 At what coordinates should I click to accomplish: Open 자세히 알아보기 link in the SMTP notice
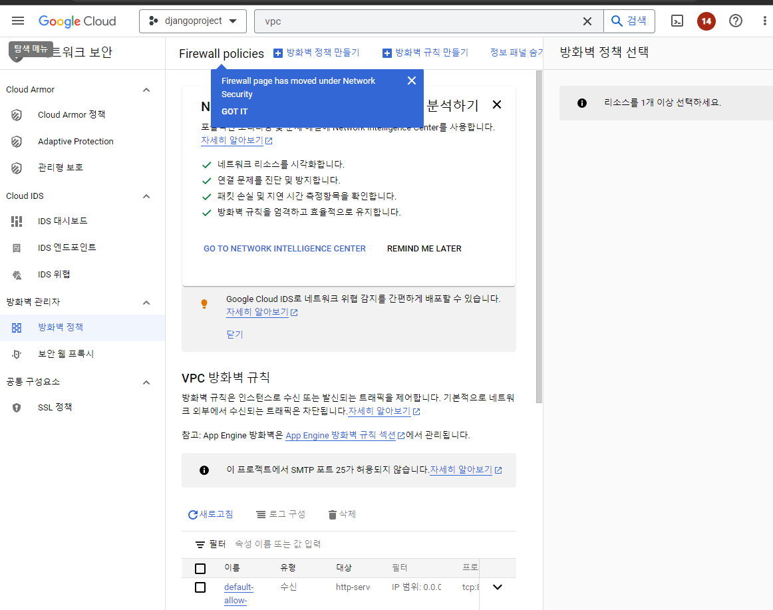pos(466,470)
